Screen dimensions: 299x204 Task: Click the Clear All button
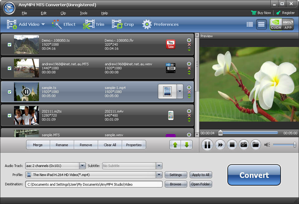[110, 145]
